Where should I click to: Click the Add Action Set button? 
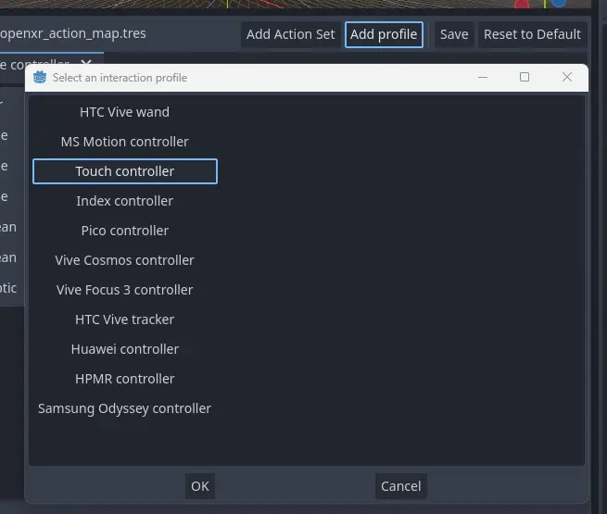tap(290, 34)
